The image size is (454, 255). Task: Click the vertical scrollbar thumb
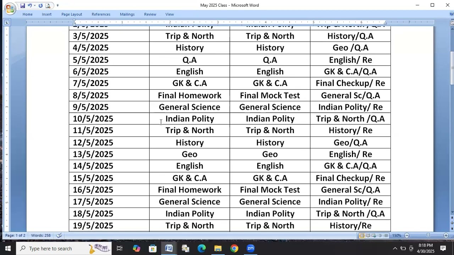click(452, 68)
